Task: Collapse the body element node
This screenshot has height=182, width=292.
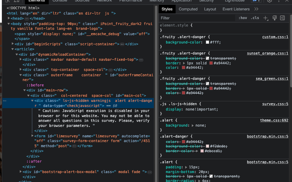Action: pos(9,24)
